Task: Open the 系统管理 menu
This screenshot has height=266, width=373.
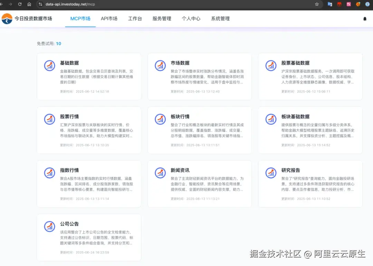Action: click(220, 19)
